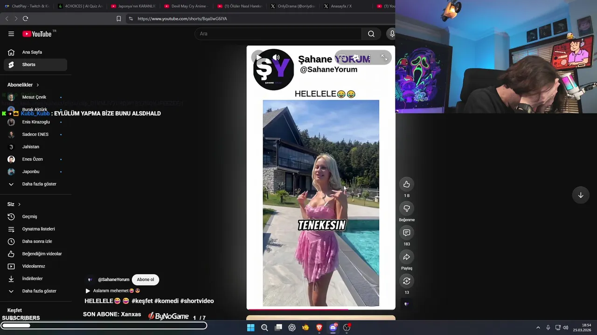The width and height of the screenshot is (597, 335).
Task: Switch to 4CHOICES AI Quiz tab
Action: 80,6
